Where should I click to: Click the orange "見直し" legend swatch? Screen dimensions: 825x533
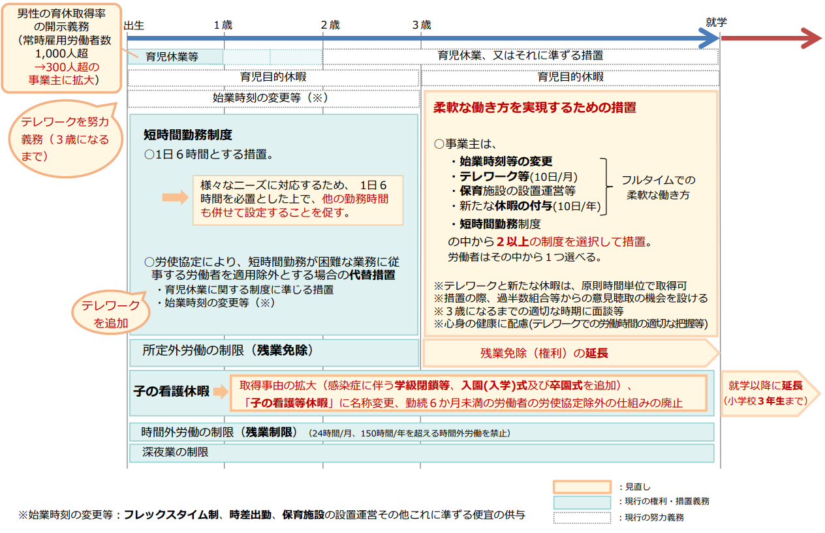tap(582, 487)
